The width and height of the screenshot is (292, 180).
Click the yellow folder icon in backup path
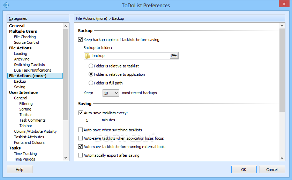click(x=87, y=56)
